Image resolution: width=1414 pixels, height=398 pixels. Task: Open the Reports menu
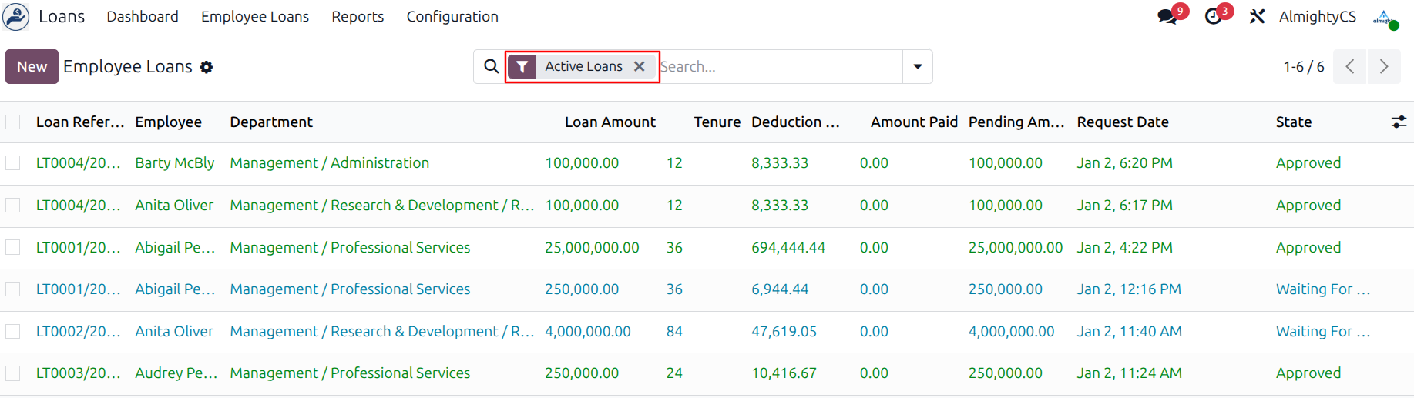358,16
